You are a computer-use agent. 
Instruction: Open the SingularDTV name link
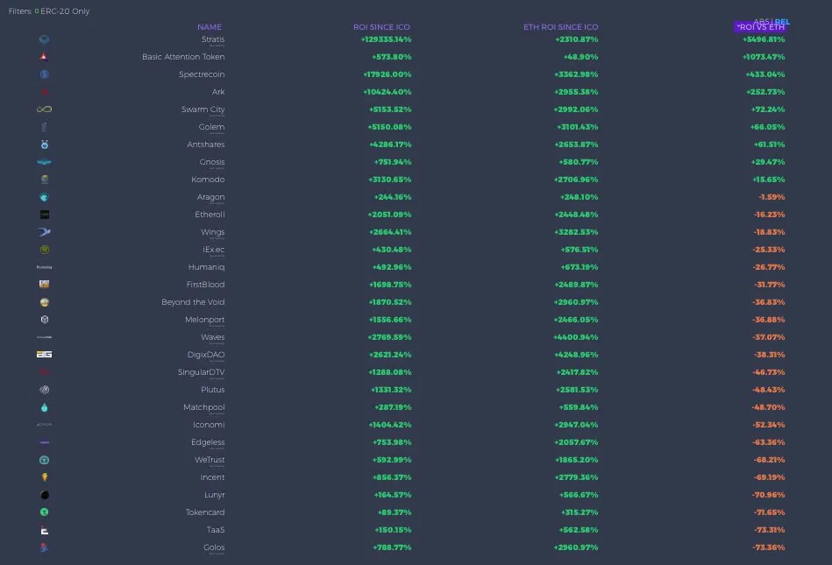(x=201, y=372)
